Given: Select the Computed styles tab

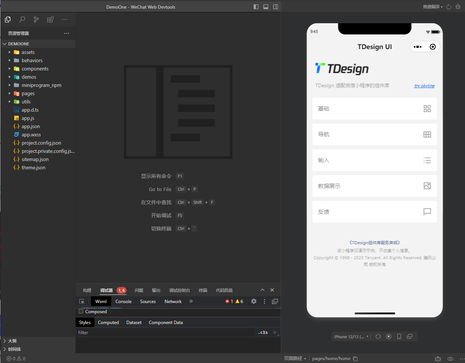Looking at the screenshot, I should pos(108,323).
